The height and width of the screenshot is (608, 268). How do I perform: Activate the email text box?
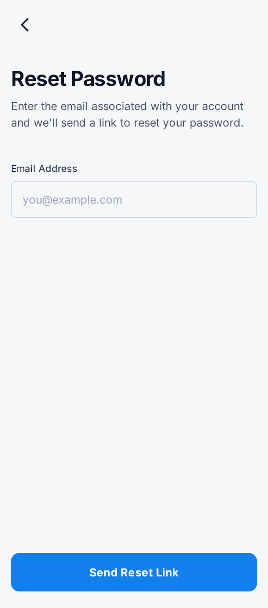point(134,199)
